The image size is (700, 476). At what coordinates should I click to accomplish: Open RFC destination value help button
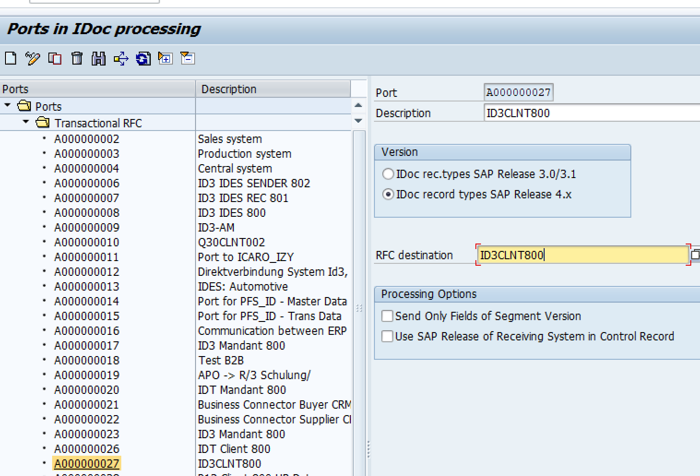coord(695,255)
